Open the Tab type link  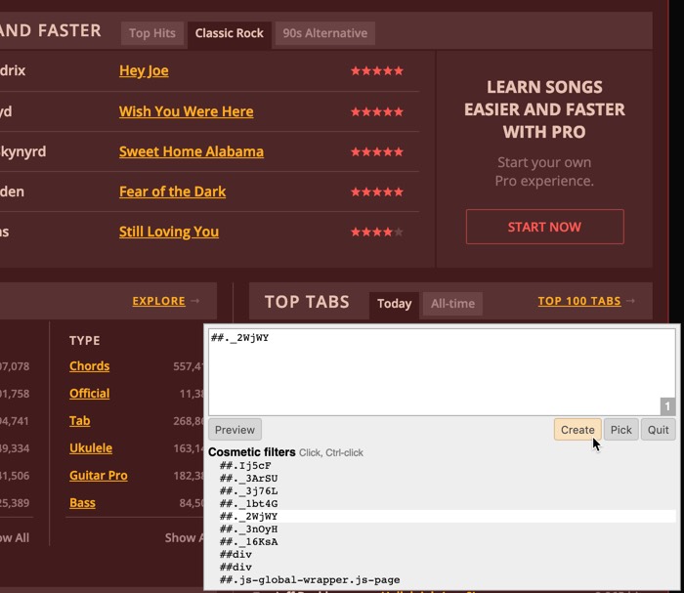(80, 421)
